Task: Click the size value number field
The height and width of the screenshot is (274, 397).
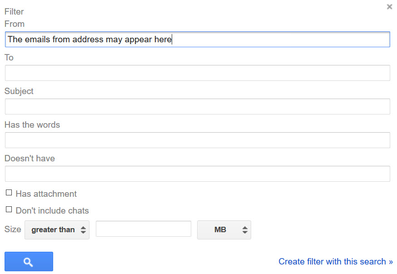Action: [x=143, y=229]
